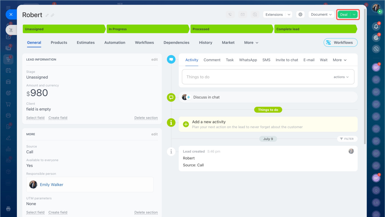Open the Document dropdown

(321, 14)
